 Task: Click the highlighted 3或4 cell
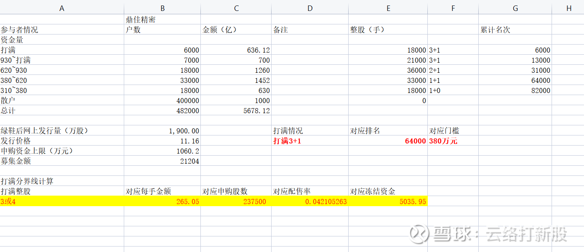pyautogui.click(x=62, y=201)
